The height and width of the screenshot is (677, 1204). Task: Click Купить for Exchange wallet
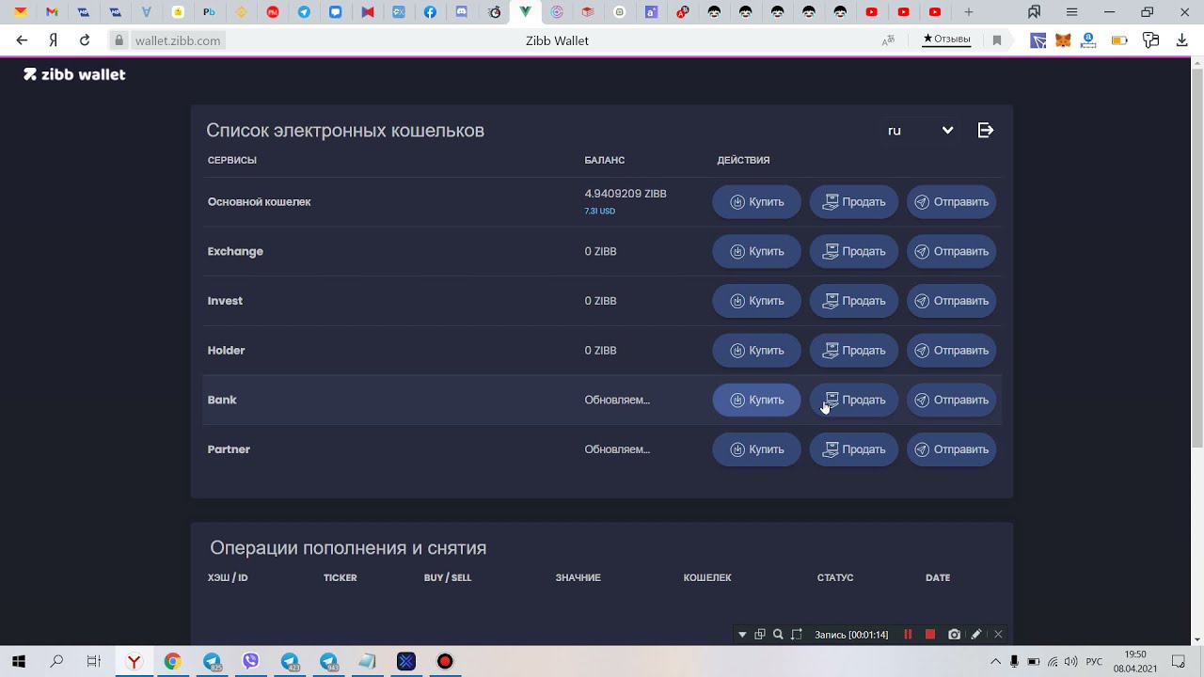tap(756, 251)
